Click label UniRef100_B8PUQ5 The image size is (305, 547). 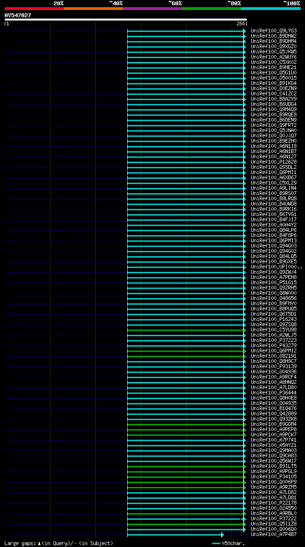(x=274, y=309)
